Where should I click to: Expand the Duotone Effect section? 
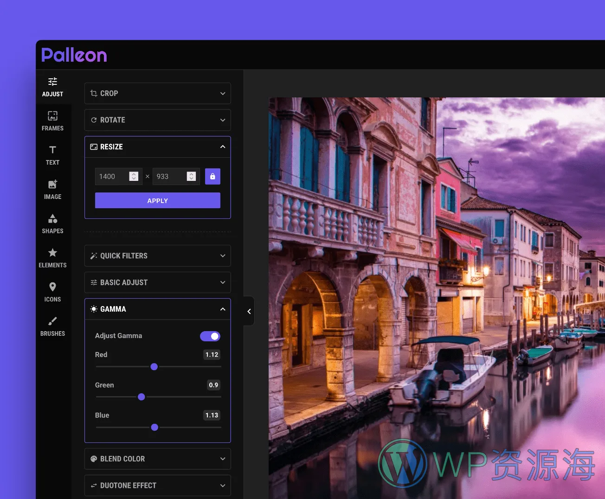tap(157, 485)
